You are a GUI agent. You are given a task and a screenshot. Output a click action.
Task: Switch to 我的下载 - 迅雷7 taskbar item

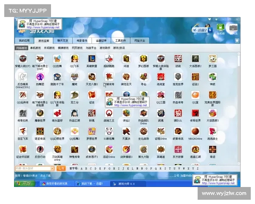92,184
